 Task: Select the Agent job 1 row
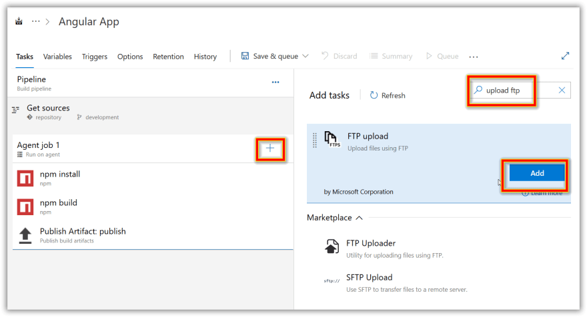pos(153,149)
